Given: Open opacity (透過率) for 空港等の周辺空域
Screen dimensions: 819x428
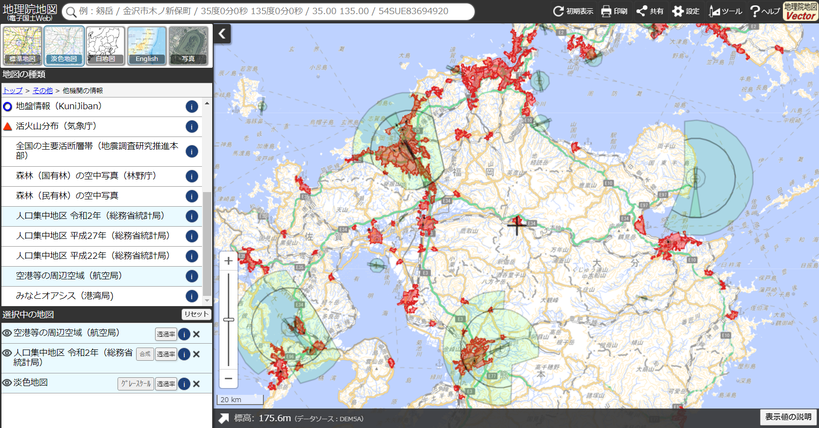Looking at the screenshot, I should point(166,334).
